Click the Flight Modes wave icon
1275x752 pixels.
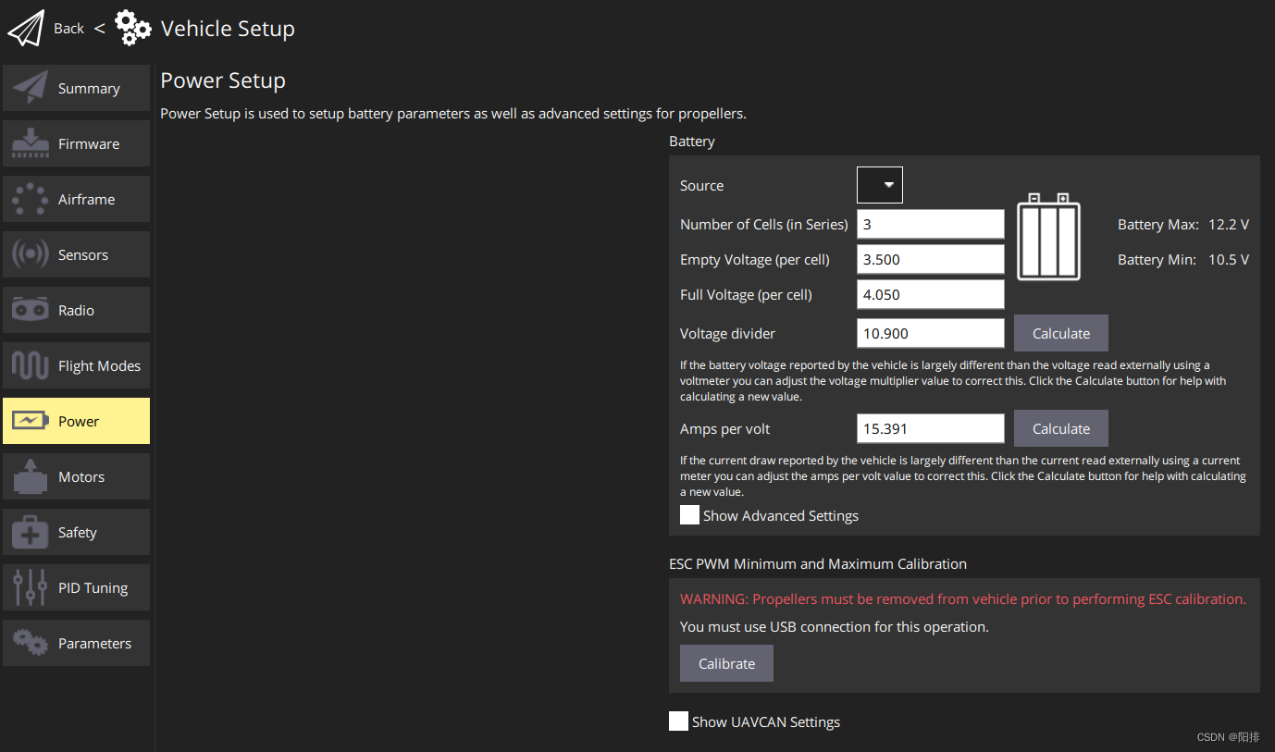click(31, 365)
